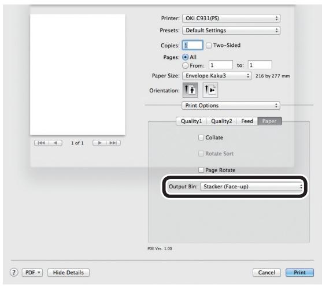Click the blank page preview thumbnail
Screen dimensions: 322x286
(x=77, y=75)
